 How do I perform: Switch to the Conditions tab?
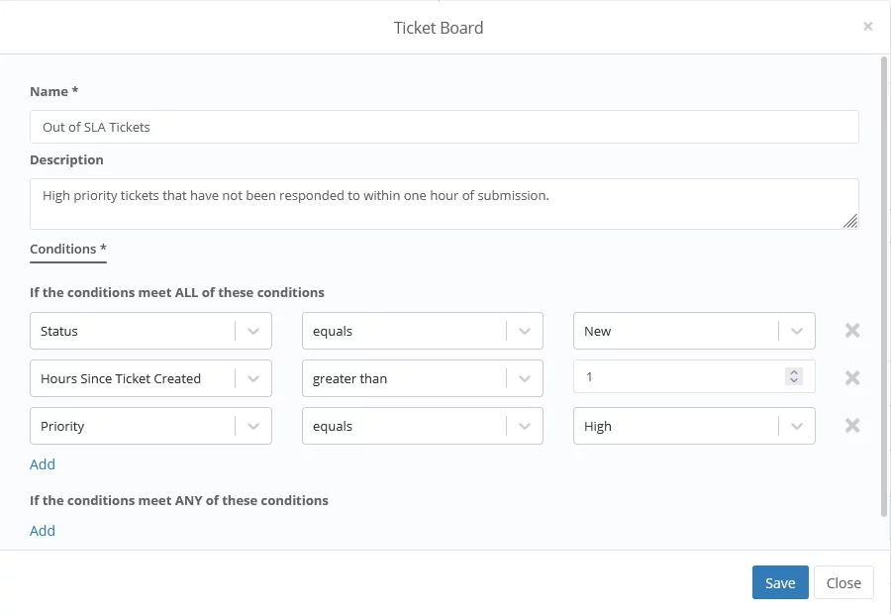67,250
